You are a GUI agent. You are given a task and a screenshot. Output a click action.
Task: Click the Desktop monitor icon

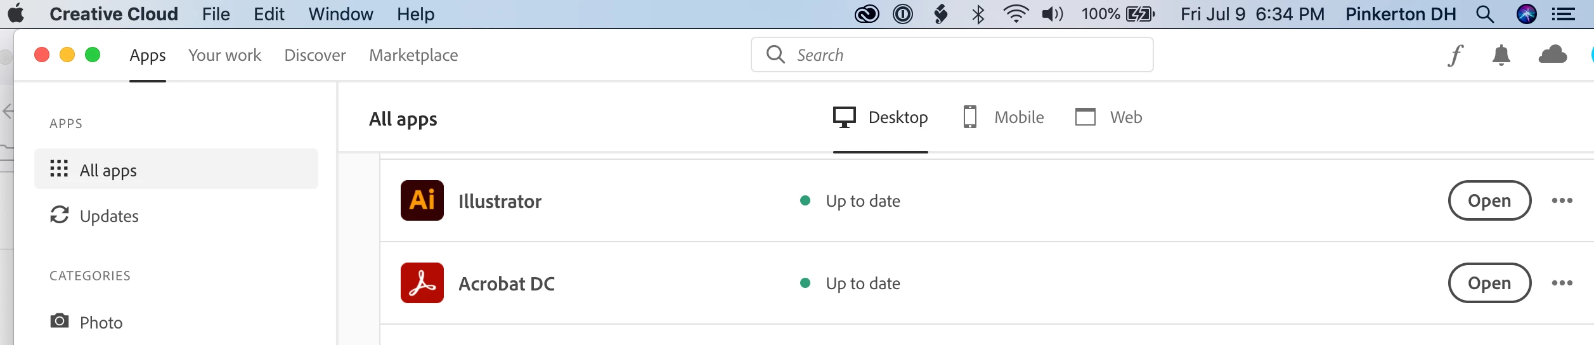[x=845, y=117]
